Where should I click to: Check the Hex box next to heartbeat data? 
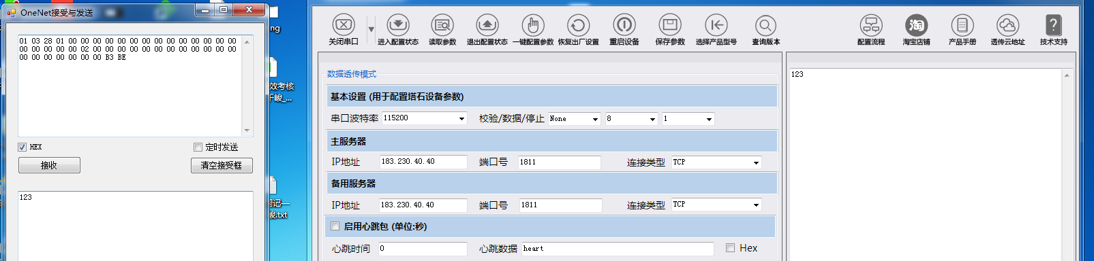coord(730,248)
